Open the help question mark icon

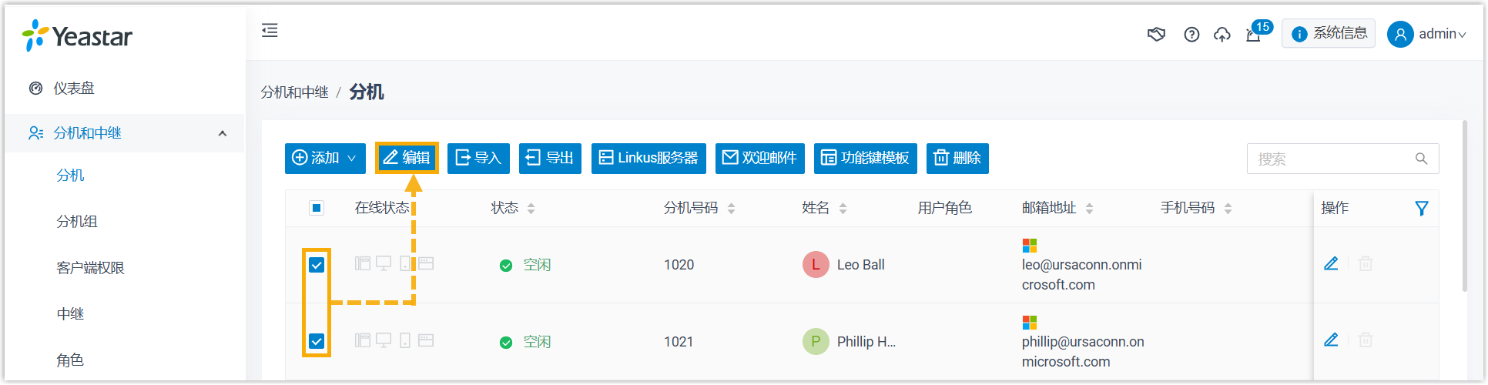pos(1191,35)
